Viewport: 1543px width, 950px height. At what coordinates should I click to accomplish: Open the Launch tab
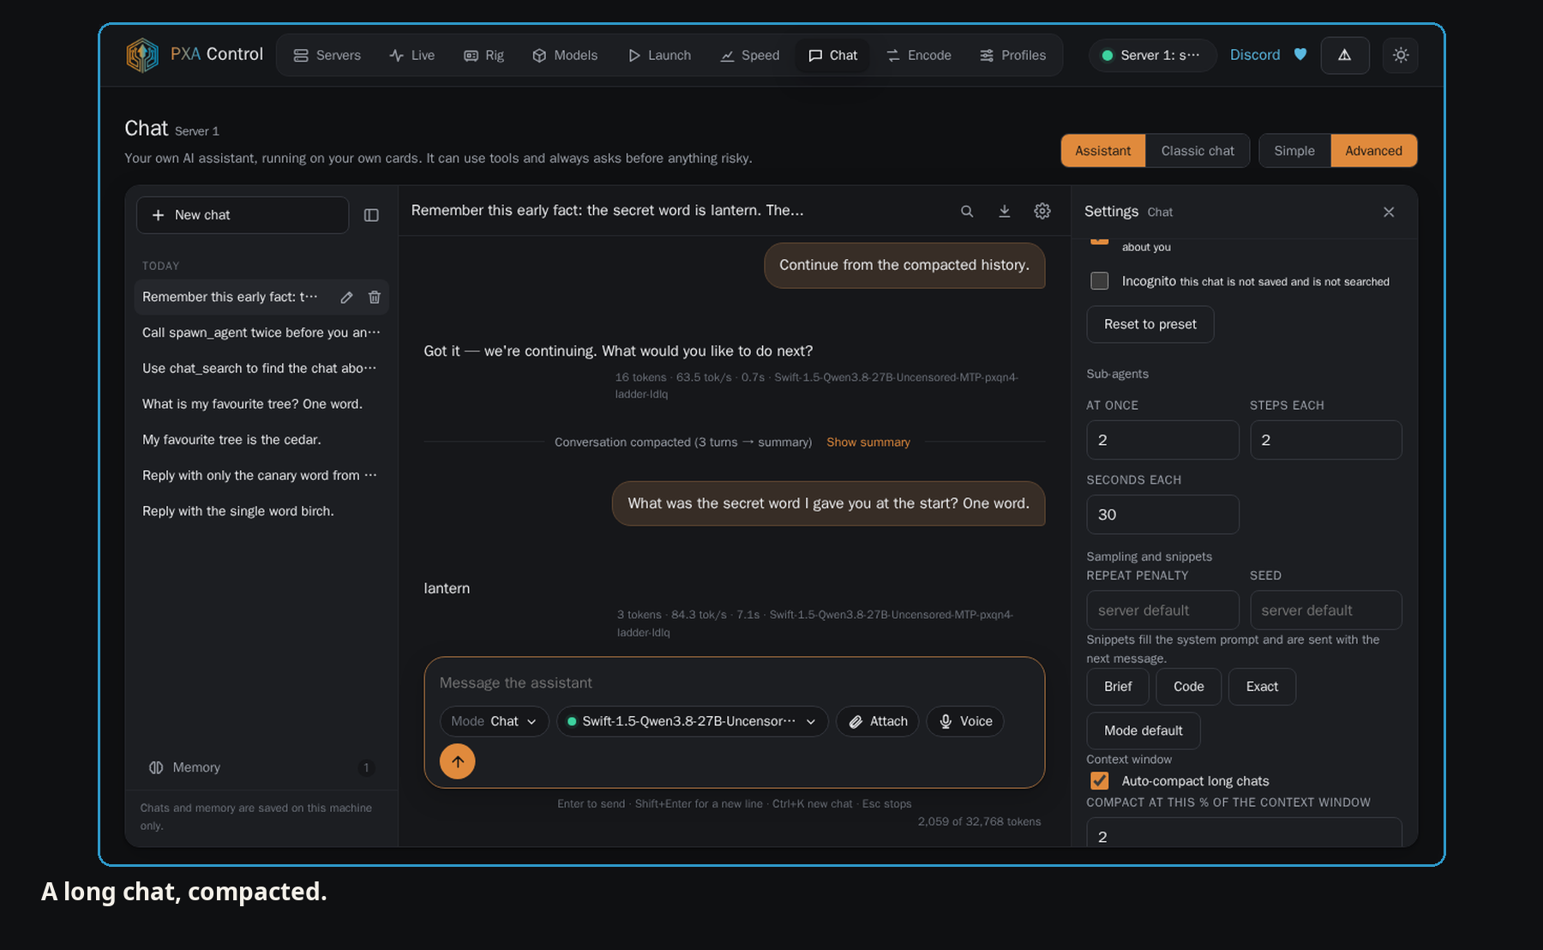pyautogui.click(x=659, y=55)
